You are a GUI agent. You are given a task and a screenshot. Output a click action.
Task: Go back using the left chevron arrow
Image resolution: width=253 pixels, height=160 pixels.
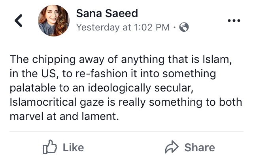[19, 21]
